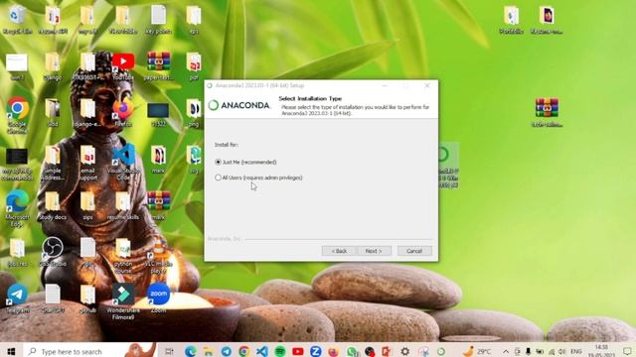Screen dimensions: 636x357
Task: Open YouTube icon on the taskbar
Action: (298, 351)
